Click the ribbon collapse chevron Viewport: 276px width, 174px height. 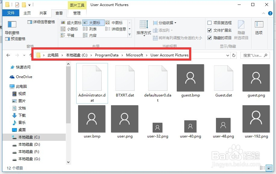pos(264,13)
